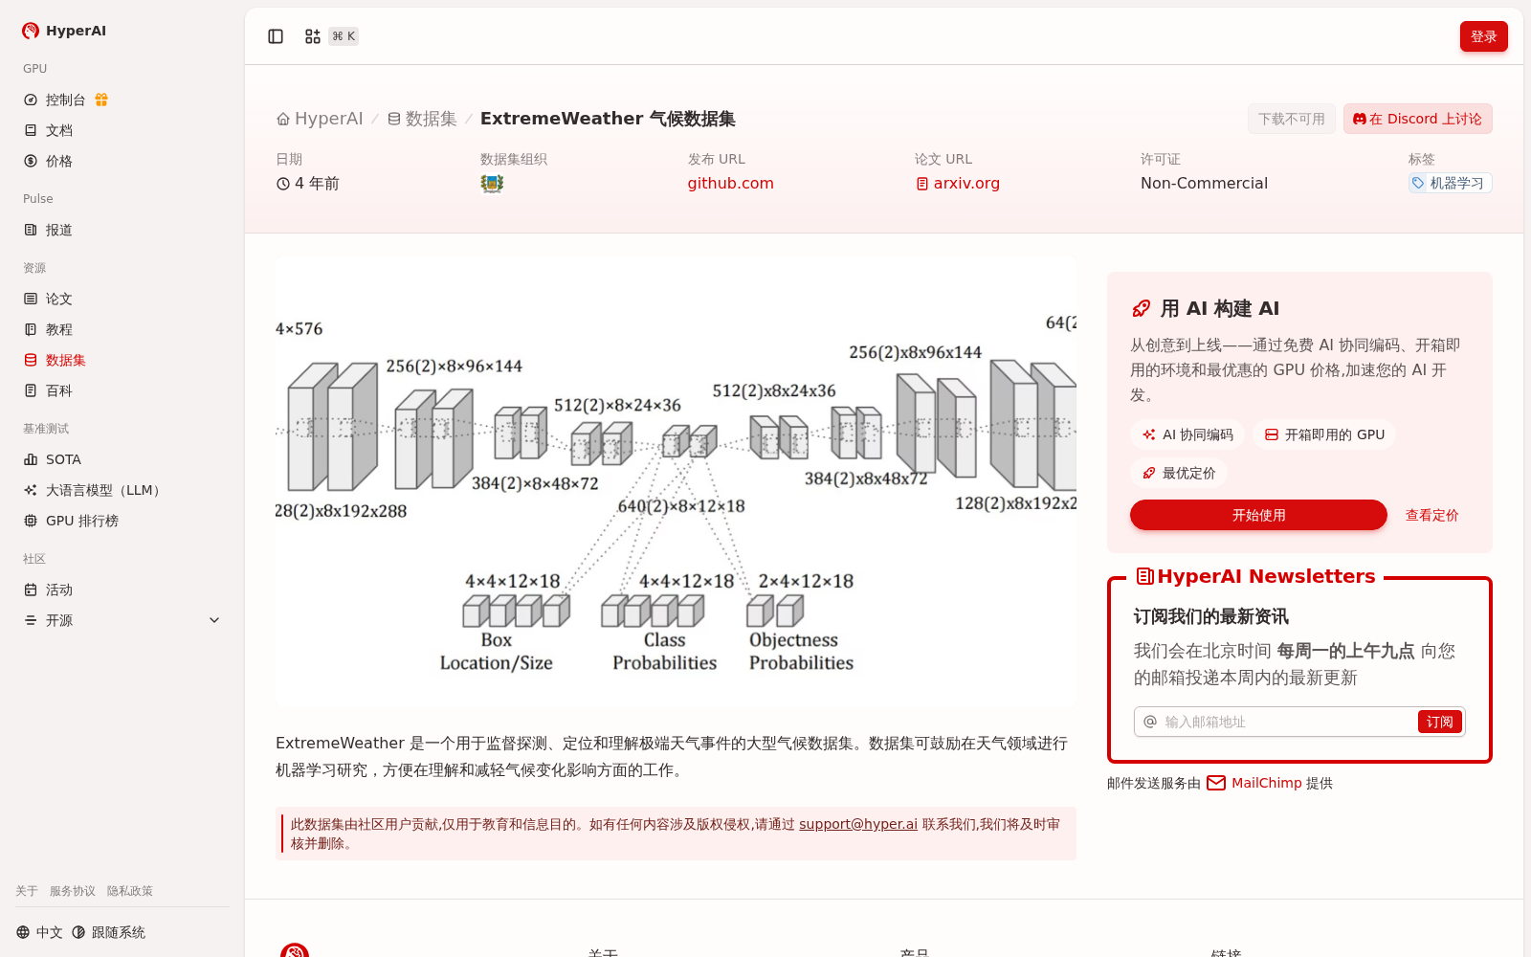
Task: Open 价格 in the sidebar
Action: (122, 161)
